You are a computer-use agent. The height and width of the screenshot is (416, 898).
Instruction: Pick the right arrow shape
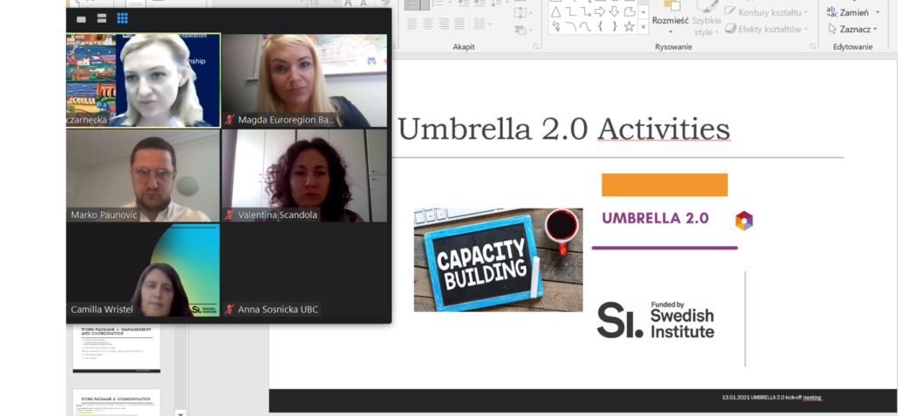[600, 12]
